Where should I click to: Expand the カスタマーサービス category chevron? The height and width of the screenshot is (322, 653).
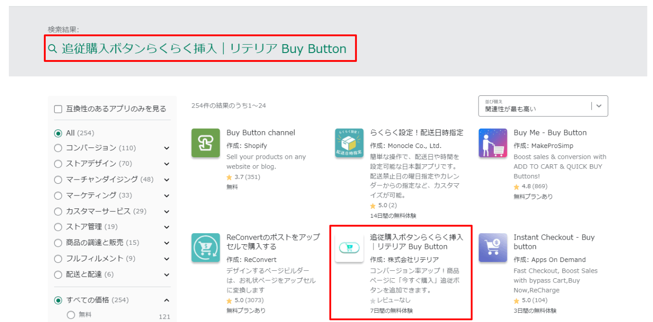167,212
